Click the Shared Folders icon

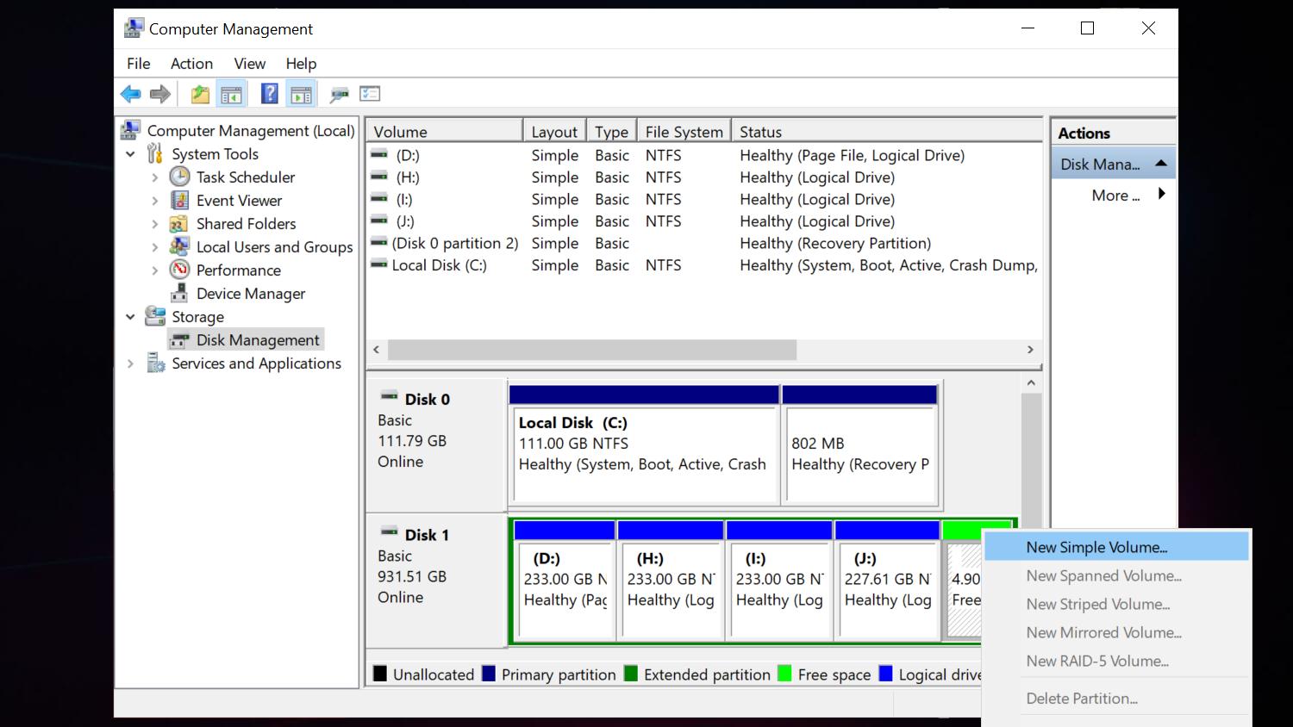[179, 223]
